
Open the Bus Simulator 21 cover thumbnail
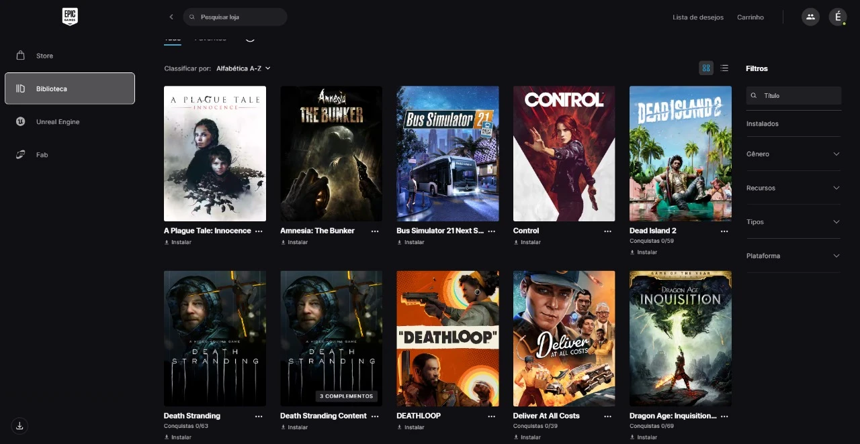447,154
